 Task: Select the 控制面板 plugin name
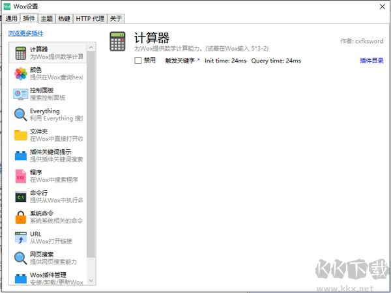pos(42,91)
